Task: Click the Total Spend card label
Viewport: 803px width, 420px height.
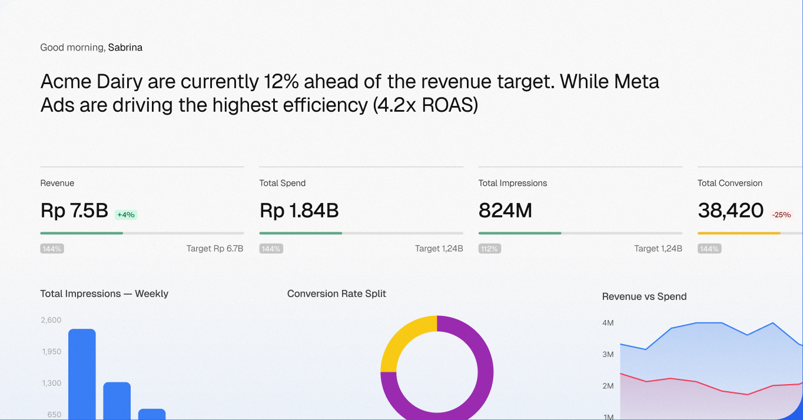Action: click(283, 183)
